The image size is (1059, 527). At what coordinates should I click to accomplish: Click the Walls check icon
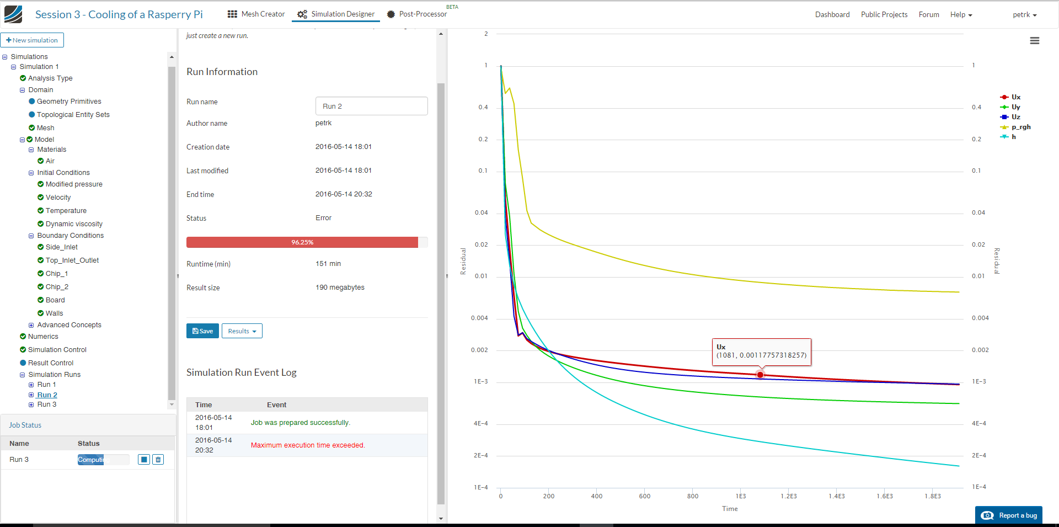tap(41, 313)
